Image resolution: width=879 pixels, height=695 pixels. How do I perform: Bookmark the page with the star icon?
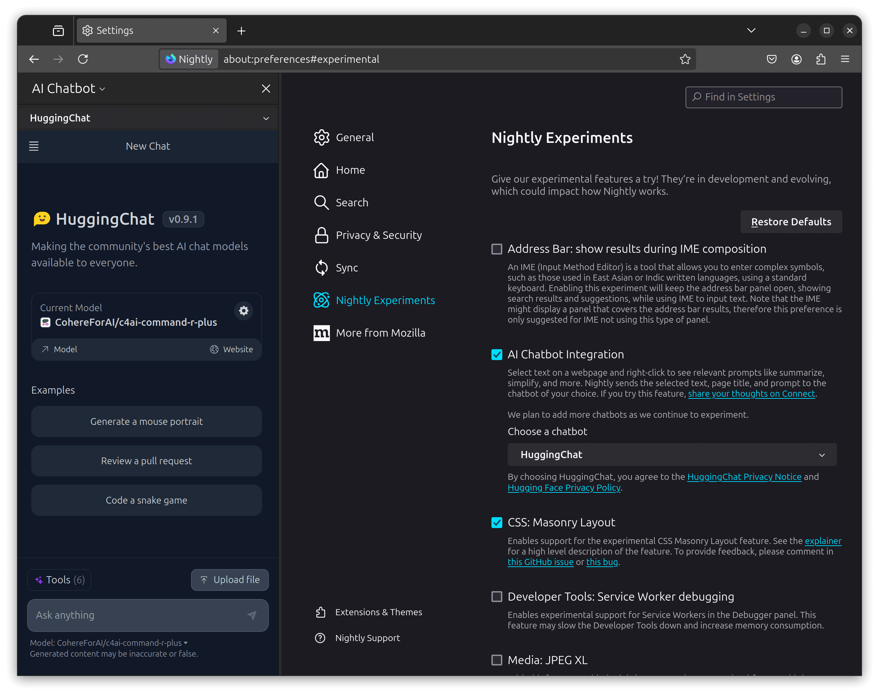(x=686, y=59)
